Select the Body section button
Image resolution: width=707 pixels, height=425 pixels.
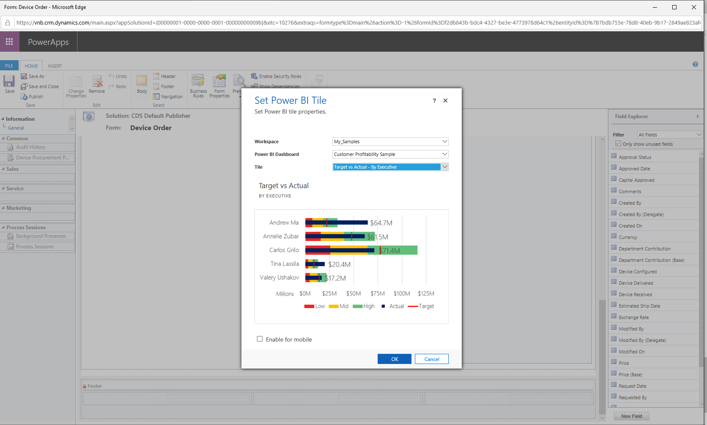coord(142,84)
